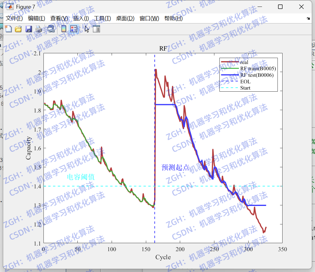The image size is (315, 272).
Task: Open the 编辑(E) menu
Action: coord(36,18)
